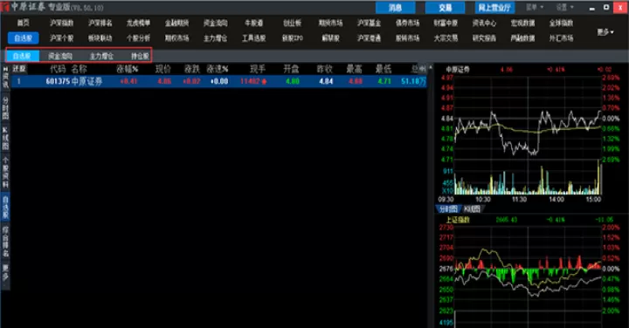Open 板块联动 in navigation

(100, 38)
